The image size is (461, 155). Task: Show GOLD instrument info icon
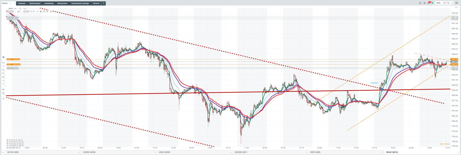point(20,9)
